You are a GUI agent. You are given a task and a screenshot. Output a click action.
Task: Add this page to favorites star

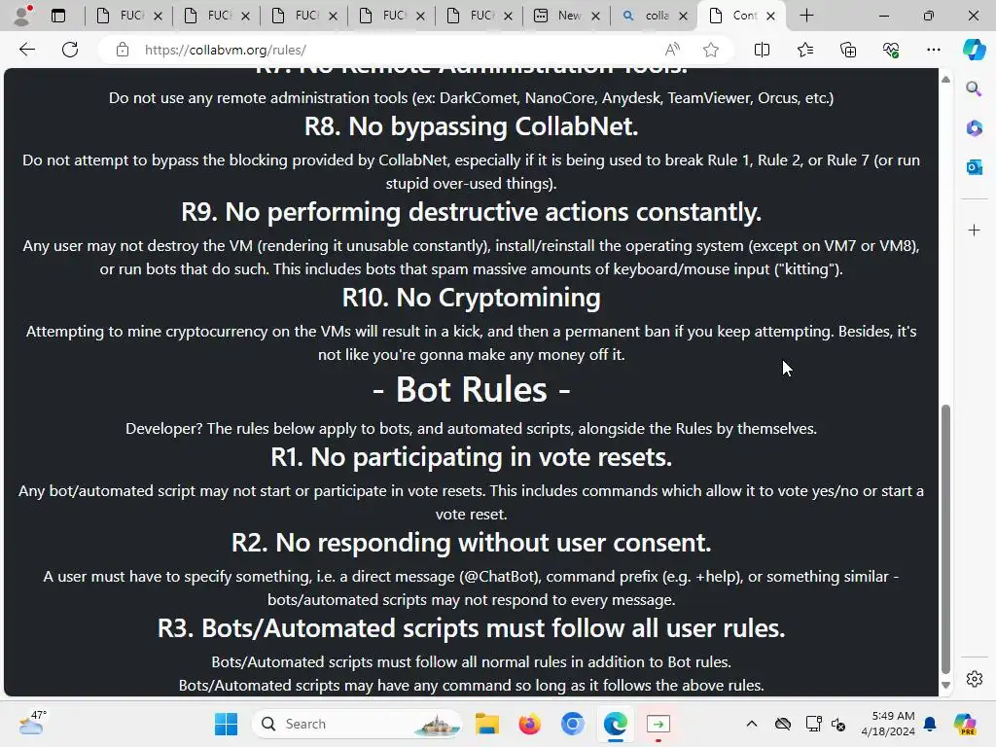[711, 50]
